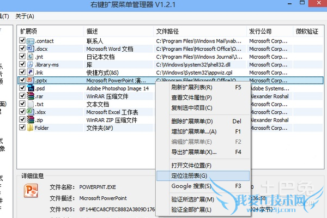Select 查看文件属性(P) menu item

point(203,98)
